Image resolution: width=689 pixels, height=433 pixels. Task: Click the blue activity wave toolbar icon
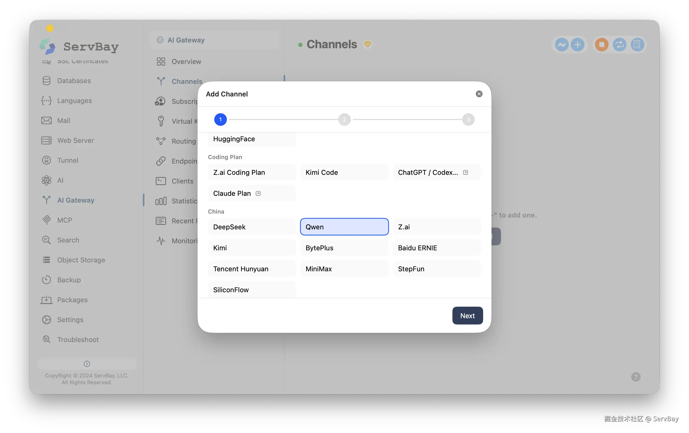click(562, 45)
